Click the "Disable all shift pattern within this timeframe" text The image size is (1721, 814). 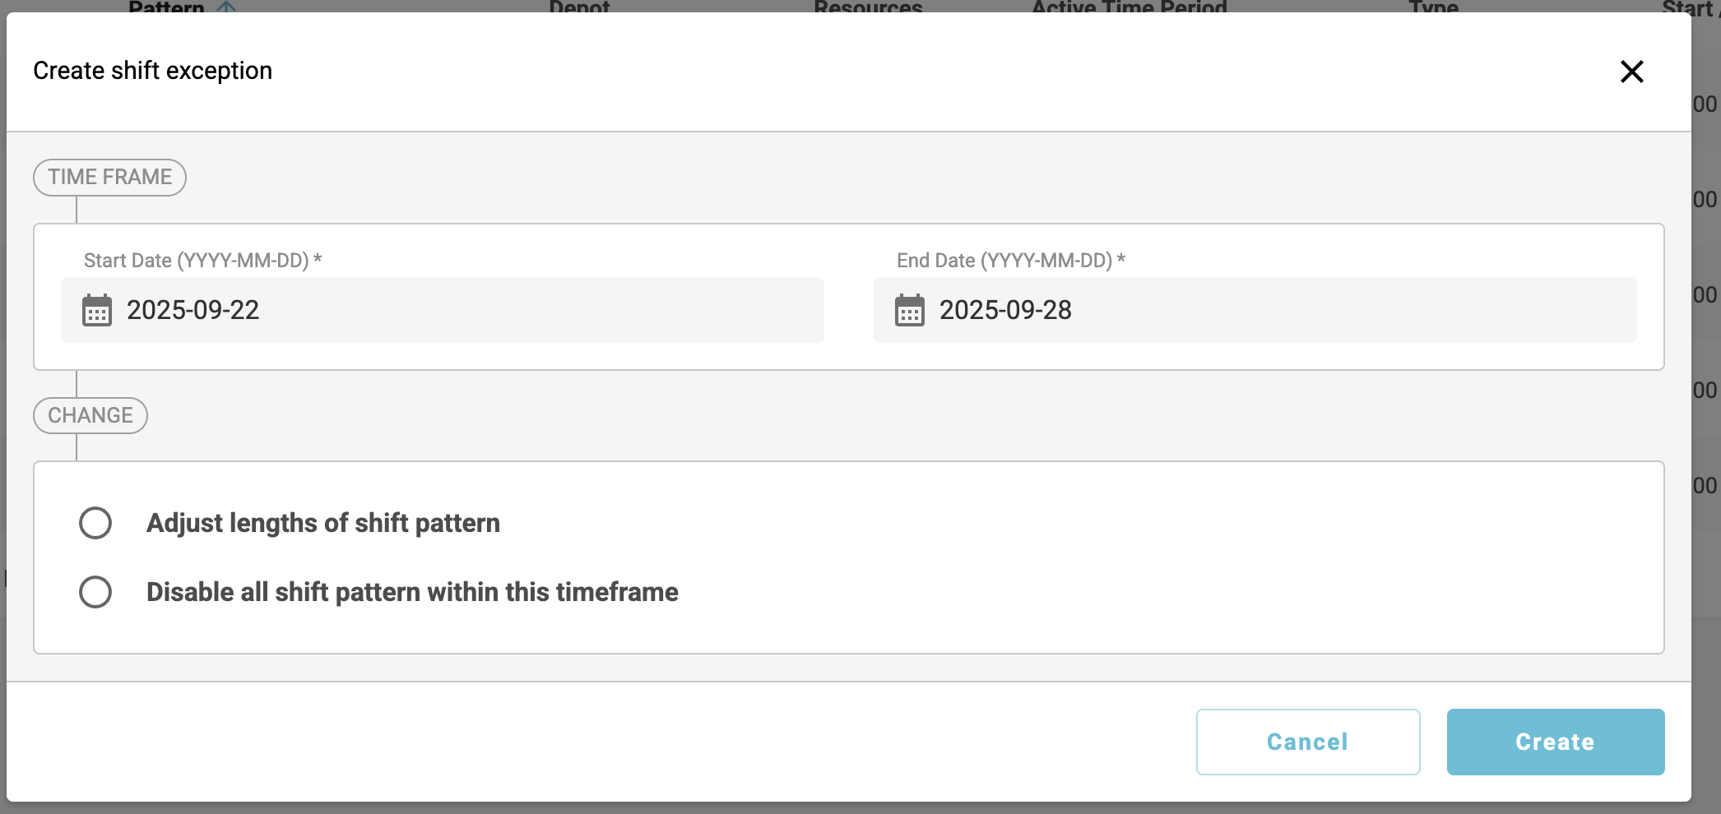412,592
